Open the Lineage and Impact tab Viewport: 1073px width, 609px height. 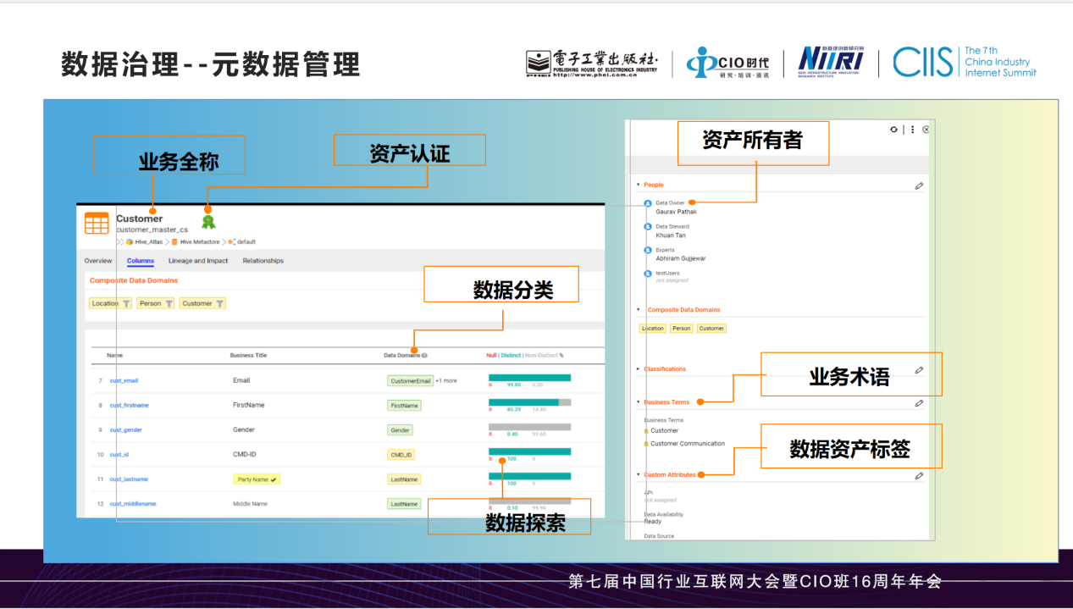pos(198,261)
